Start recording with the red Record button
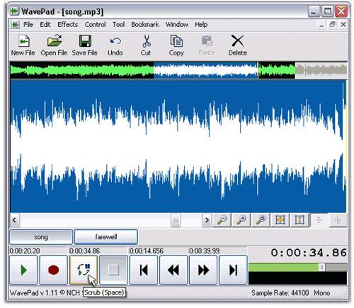The height and width of the screenshot is (308, 354). point(54,270)
